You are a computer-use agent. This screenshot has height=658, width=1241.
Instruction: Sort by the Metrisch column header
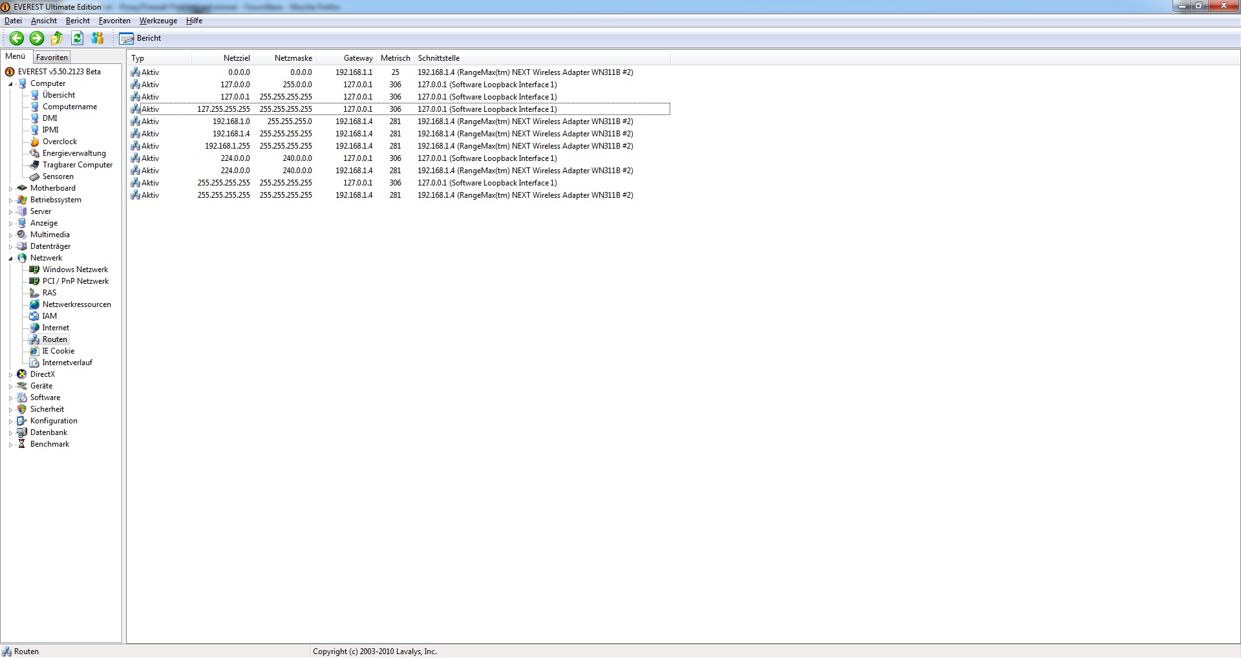click(396, 58)
